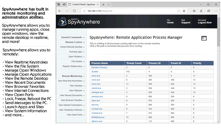
Task: Open Remote Control sidebar section
Action: tap(75, 42)
